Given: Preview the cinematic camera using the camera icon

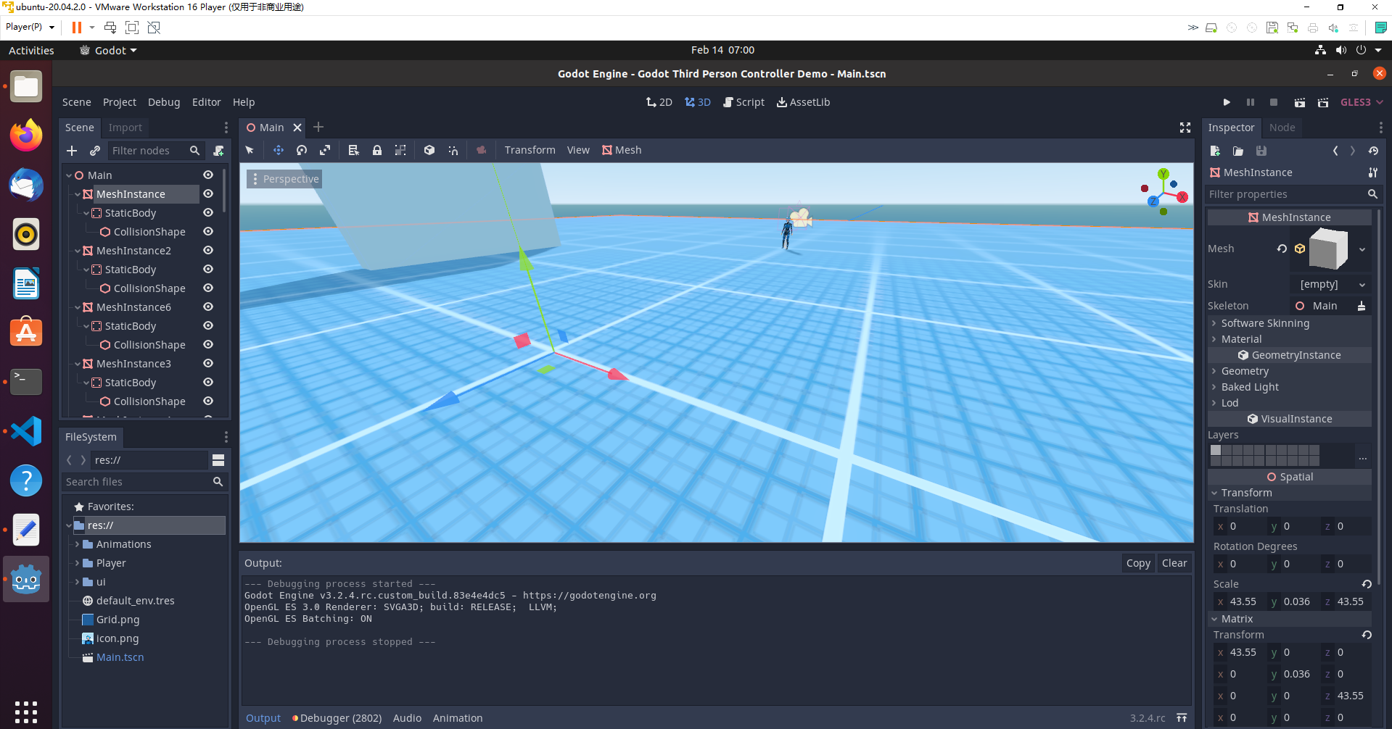Looking at the screenshot, I should (x=481, y=150).
